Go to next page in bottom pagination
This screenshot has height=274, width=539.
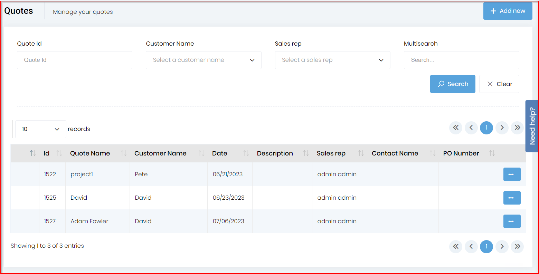(502, 247)
